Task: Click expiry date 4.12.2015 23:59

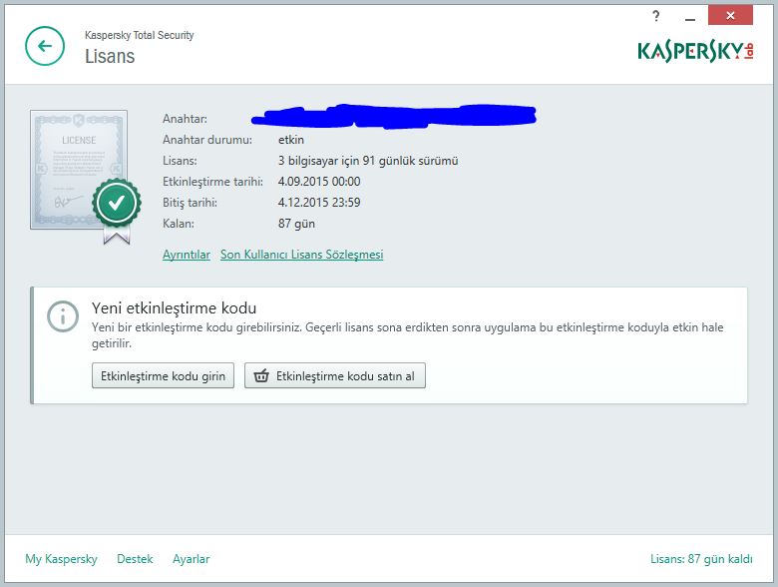Action: [x=319, y=202]
